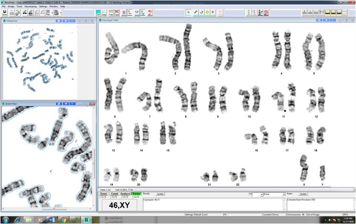The height and width of the screenshot is (224, 356).
Task: Expand the Rep toolbar dropdown arrow
Action: (x=53, y=13)
